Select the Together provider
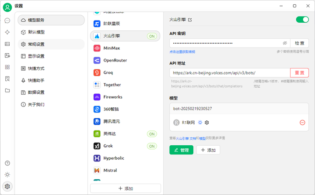 125,85
